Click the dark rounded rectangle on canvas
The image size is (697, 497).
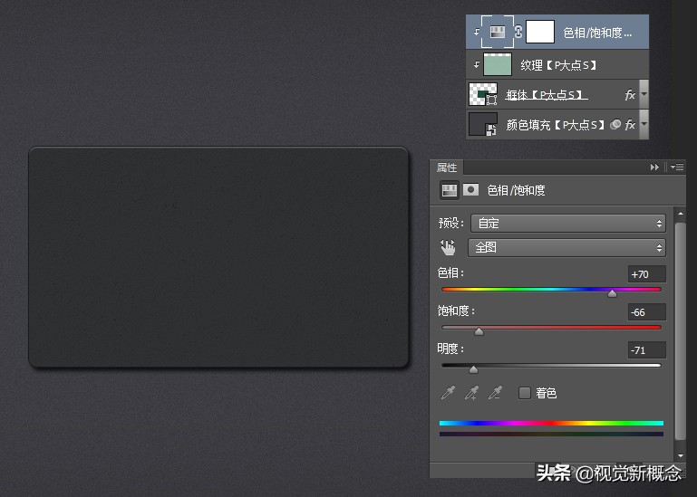[218, 257]
